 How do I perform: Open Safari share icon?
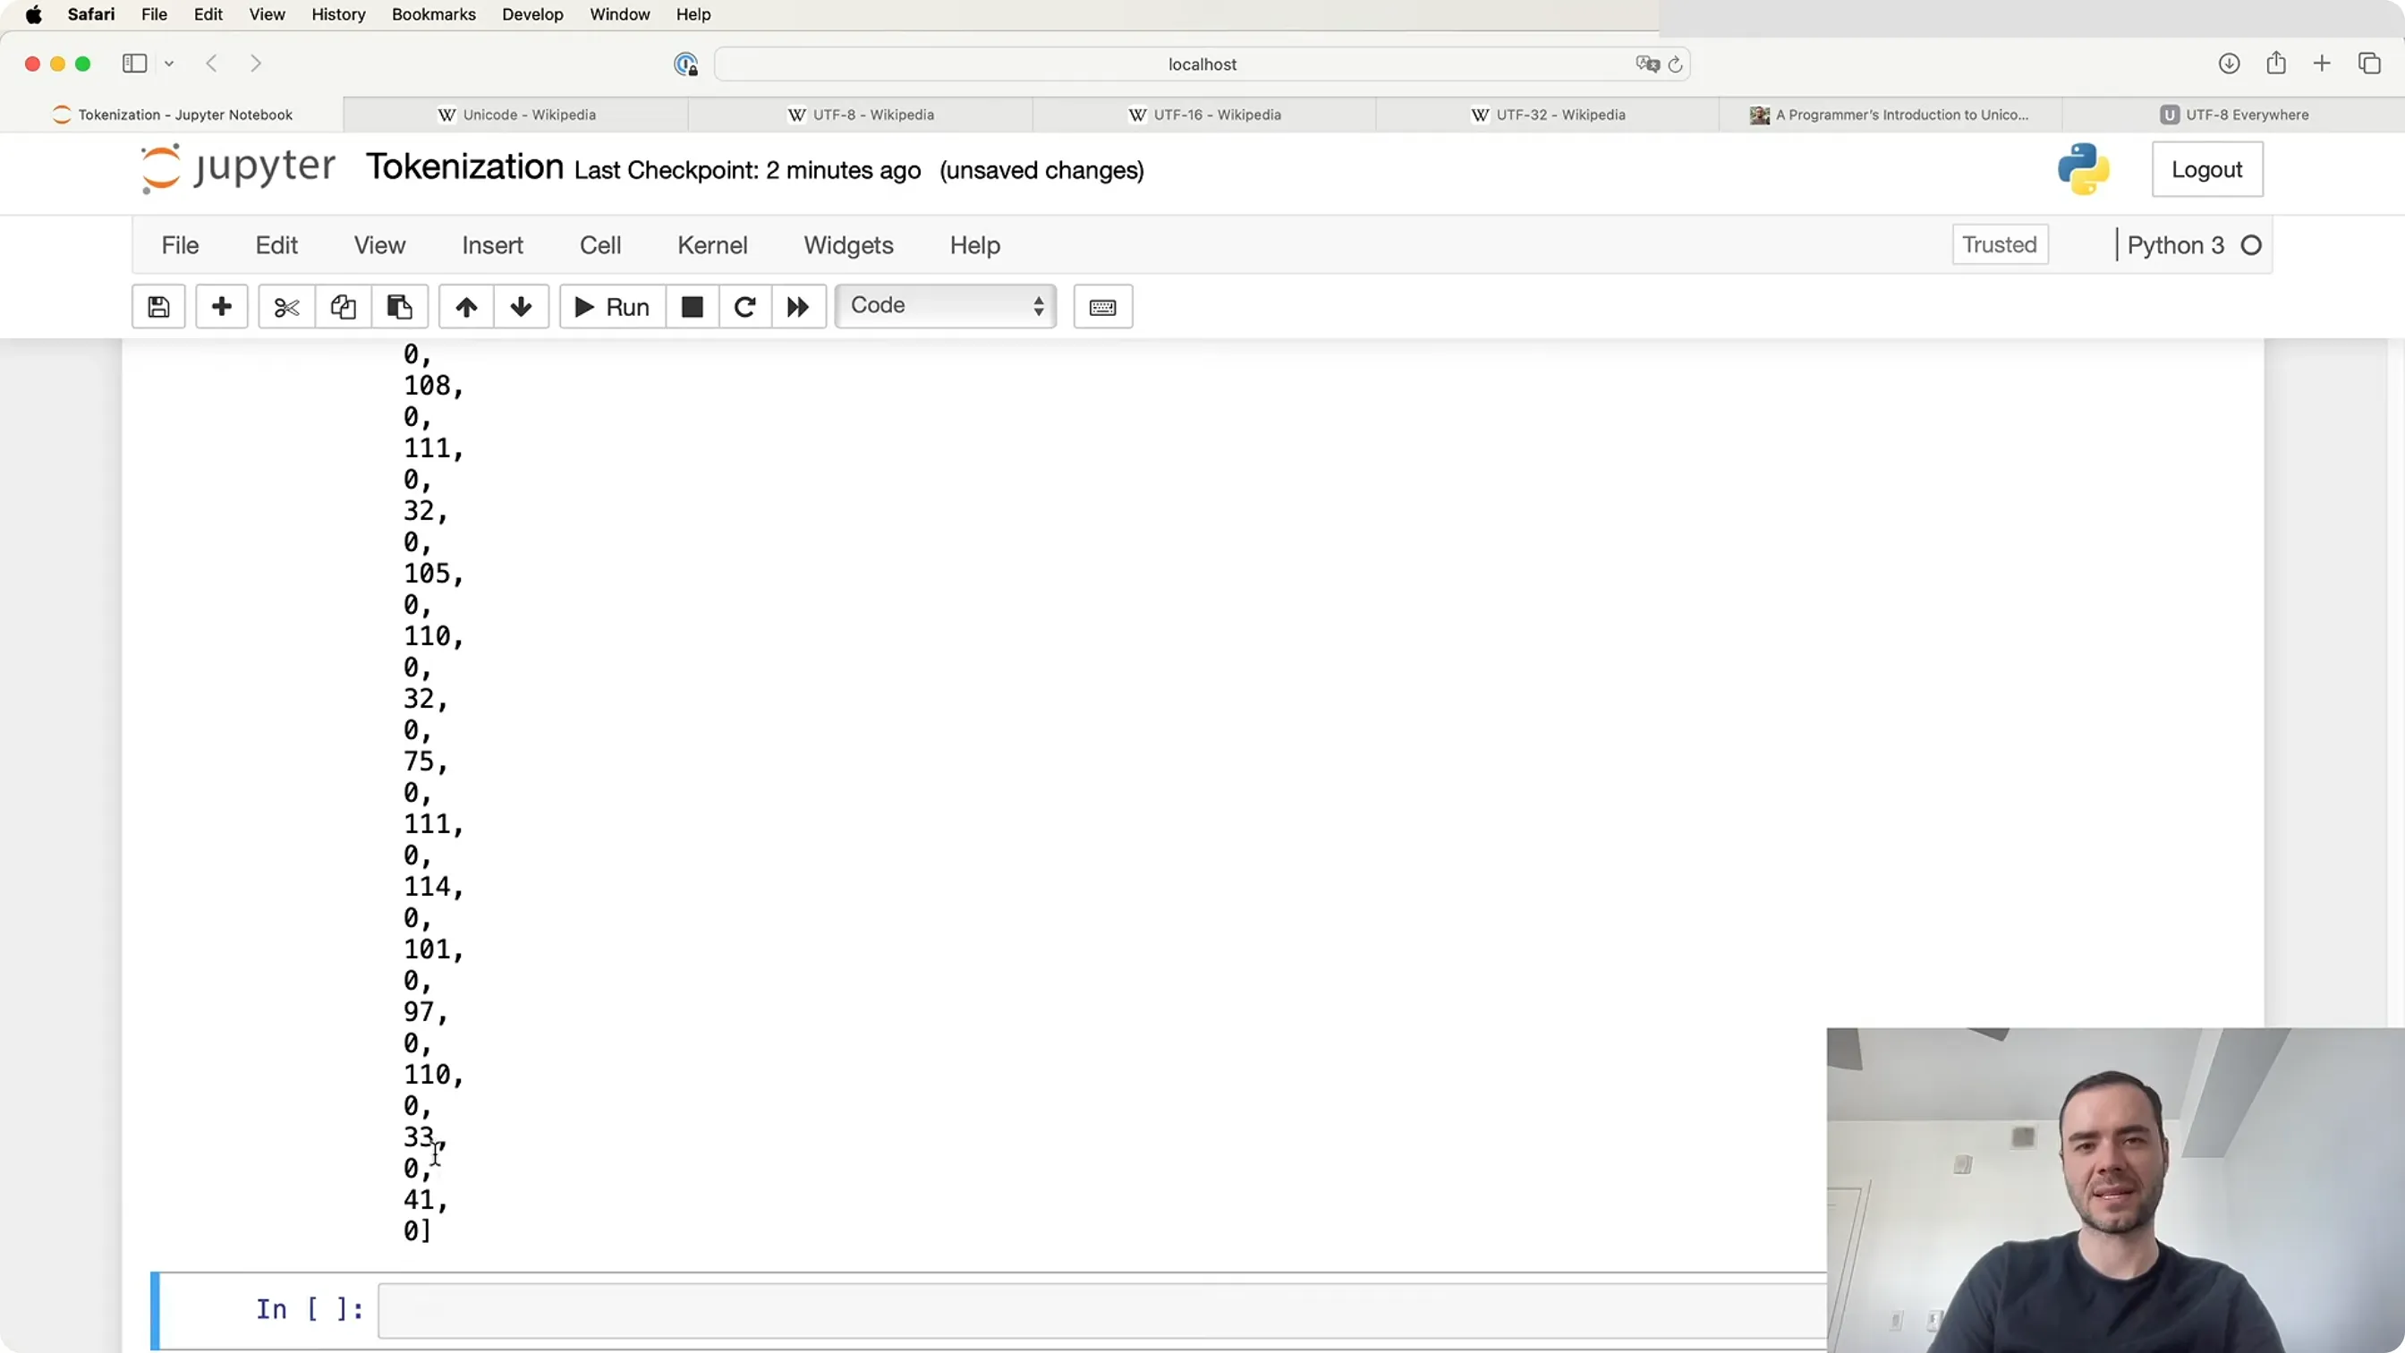tap(2276, 64)
